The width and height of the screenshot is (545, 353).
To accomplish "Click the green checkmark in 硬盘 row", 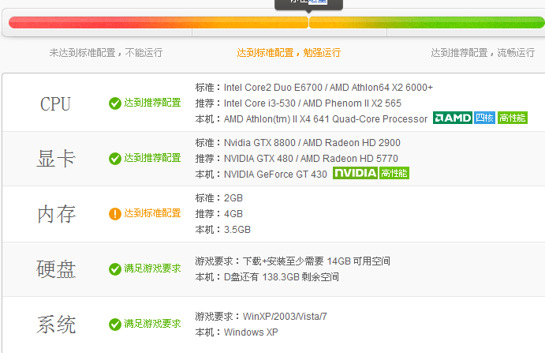I will 115,269.
